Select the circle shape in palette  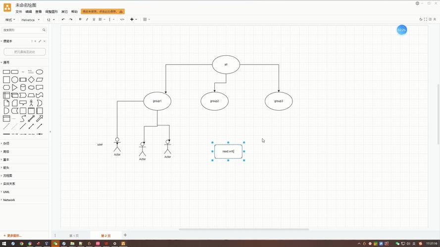pyautogui.click(x=15, y=80)
